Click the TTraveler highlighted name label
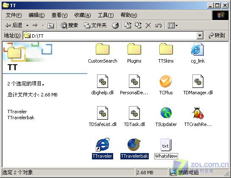This screenshot has width=231, height=178. pos(103,156)
